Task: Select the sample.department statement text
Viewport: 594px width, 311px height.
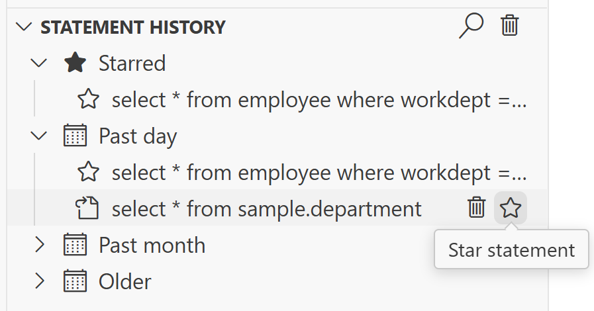Action: point(266,209)
